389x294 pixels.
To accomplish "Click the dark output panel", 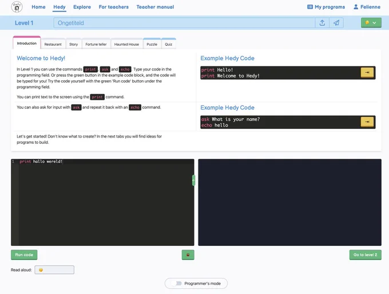I will pos(289,202).
